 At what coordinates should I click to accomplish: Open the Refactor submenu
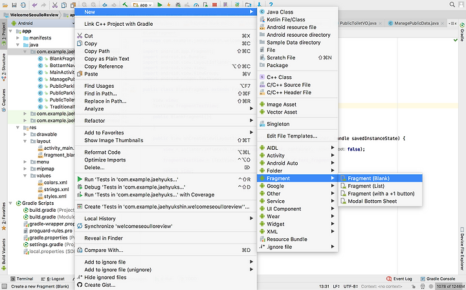(x=166, y=121)
